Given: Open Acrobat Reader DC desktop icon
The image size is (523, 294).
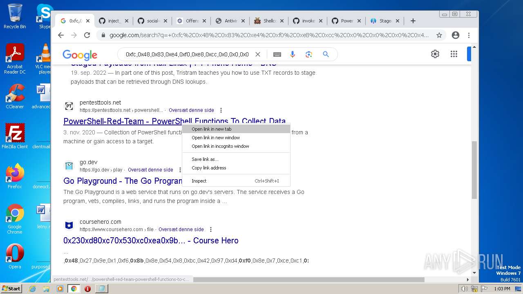Looking at the screenshot, I should click(15, 59).
